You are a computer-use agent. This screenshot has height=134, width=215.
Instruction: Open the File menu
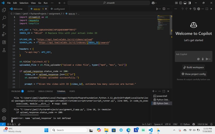tap(9, 3)
